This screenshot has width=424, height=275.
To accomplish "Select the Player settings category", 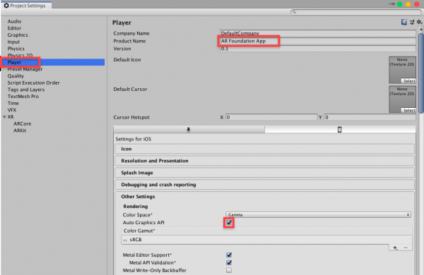I will [53, 62].
